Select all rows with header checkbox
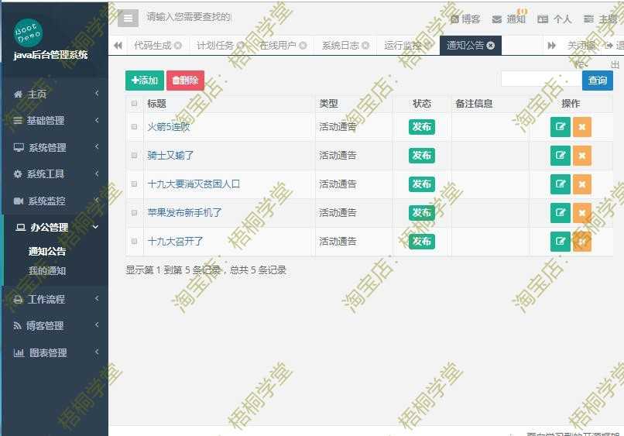This screenshot has width=624, height=436. click(134, 104)
